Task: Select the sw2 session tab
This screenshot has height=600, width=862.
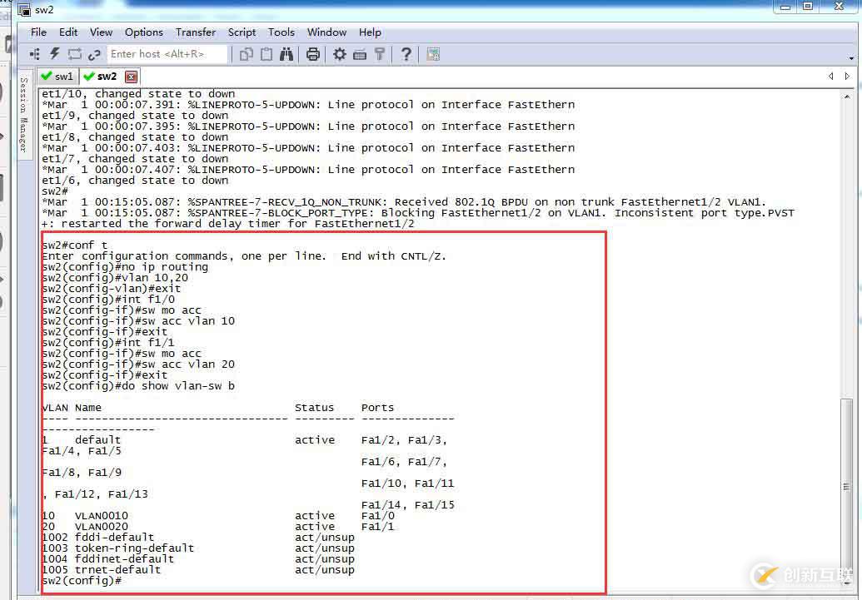Action: click(107, 77)
